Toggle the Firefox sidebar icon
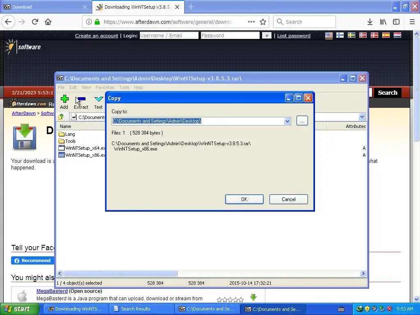 [396, 22]
